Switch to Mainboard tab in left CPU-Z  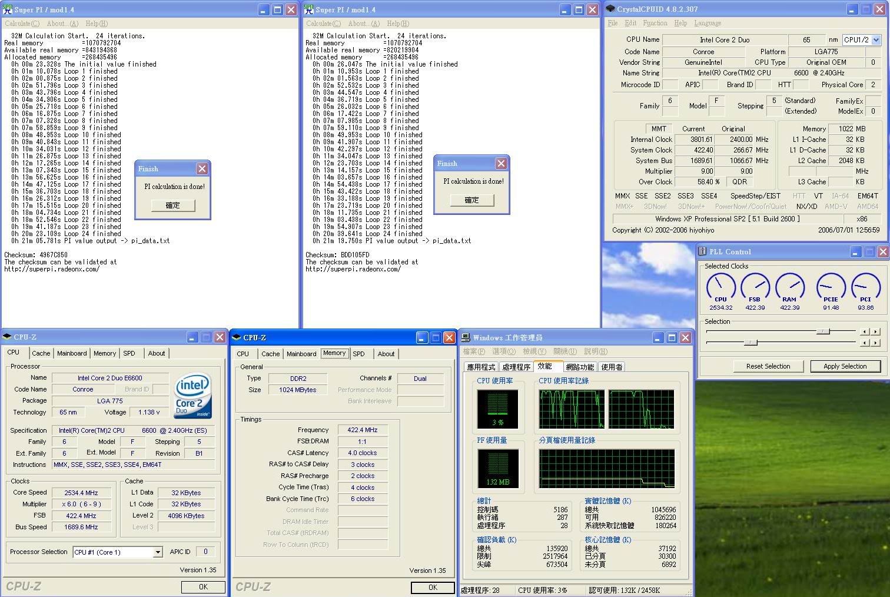pos(72,353)
